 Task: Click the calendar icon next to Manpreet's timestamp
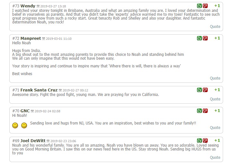tap(44, 39)
